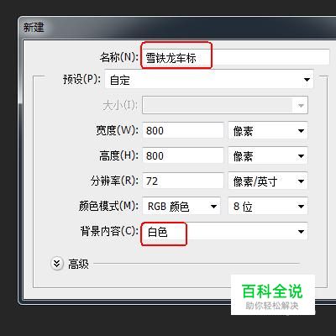Click the 名称 name input field

pos(236,57)
